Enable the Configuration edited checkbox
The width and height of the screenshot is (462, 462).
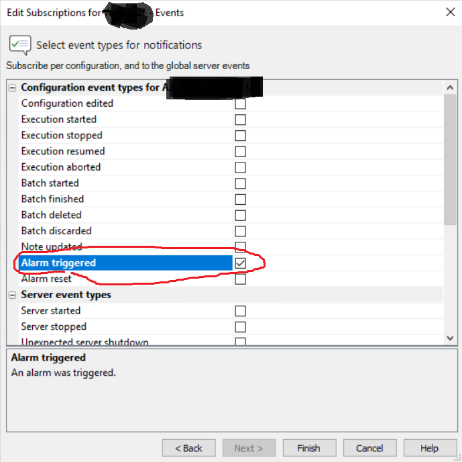(x=240, y=104)
